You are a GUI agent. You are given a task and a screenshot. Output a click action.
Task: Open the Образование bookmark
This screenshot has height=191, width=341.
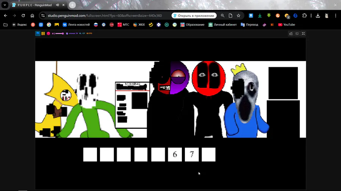(x=192, y=25)
